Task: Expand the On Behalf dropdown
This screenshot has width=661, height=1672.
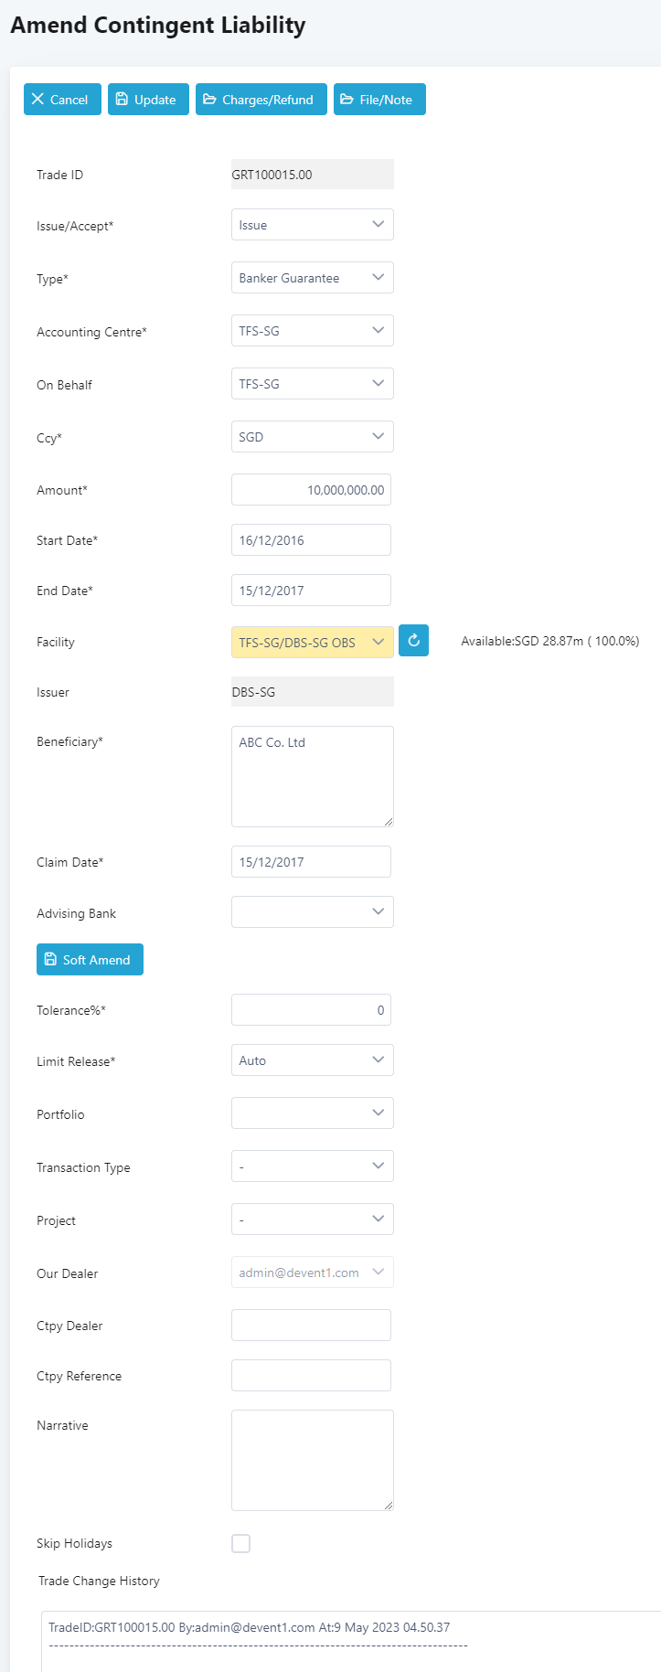Action: tap(312, 384)
